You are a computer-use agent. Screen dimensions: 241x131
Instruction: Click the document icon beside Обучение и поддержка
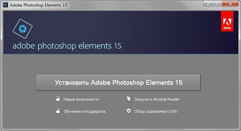click(x=58, y=111)
